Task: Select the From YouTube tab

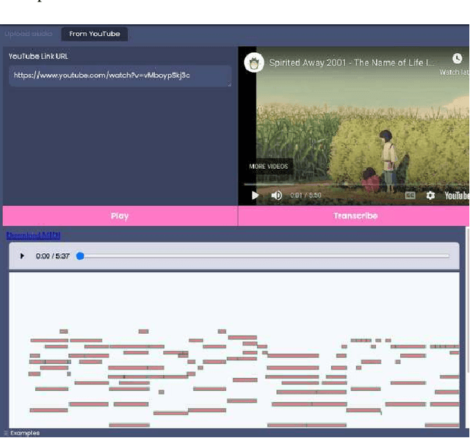Action: tap(94, 34)
